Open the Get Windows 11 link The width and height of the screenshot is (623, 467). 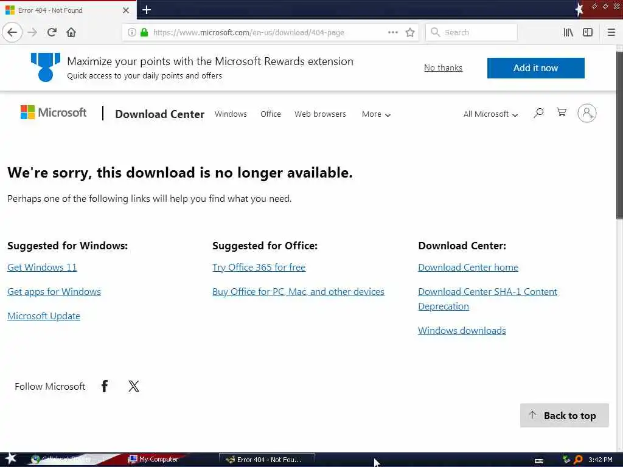pos(42,268)
